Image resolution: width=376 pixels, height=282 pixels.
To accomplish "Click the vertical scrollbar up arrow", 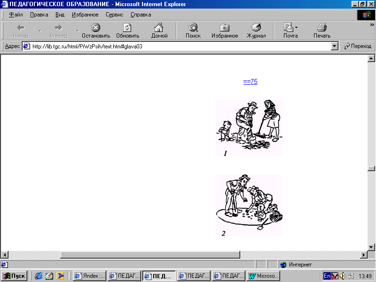I will click(371, 58).
